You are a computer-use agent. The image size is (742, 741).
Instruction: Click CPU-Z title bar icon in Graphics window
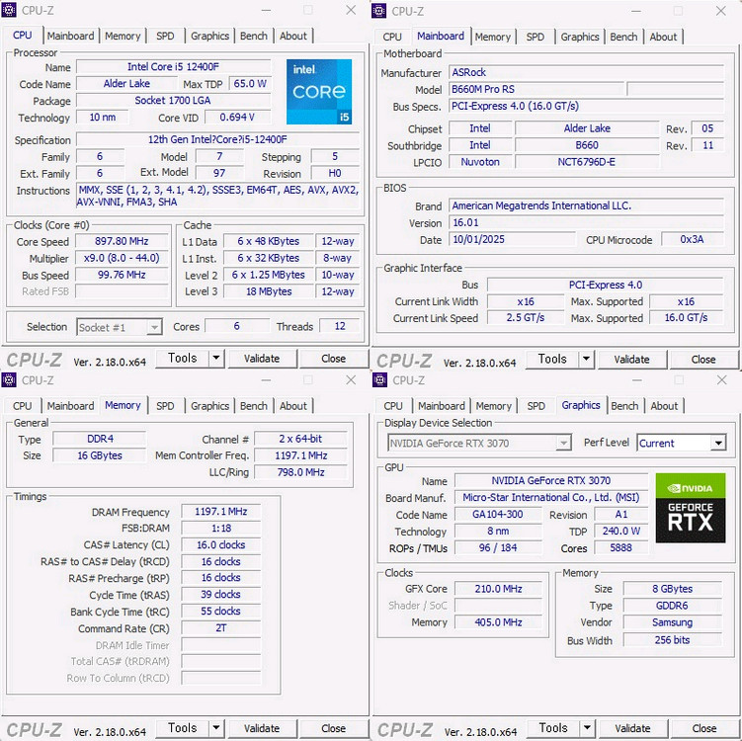point(380,379)
